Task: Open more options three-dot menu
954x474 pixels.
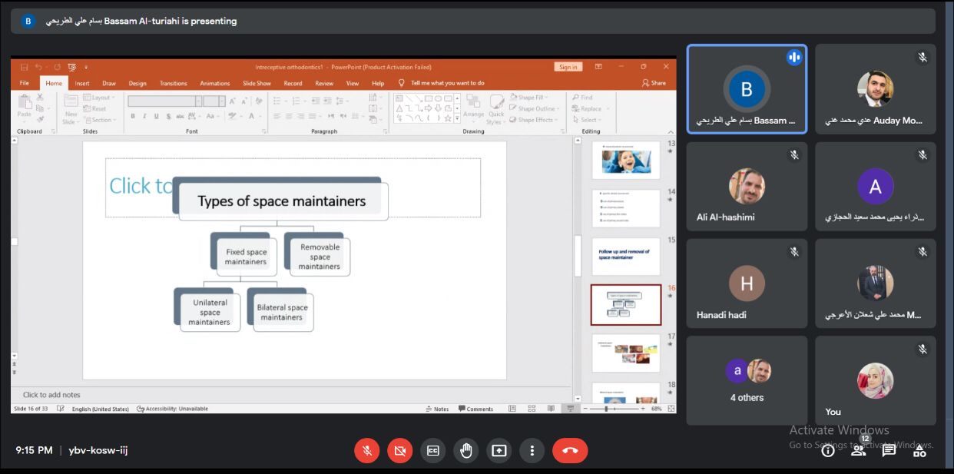Action: pos(532,451)
